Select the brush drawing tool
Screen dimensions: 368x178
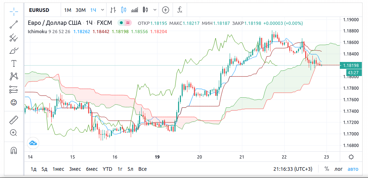tap(14, 50)
